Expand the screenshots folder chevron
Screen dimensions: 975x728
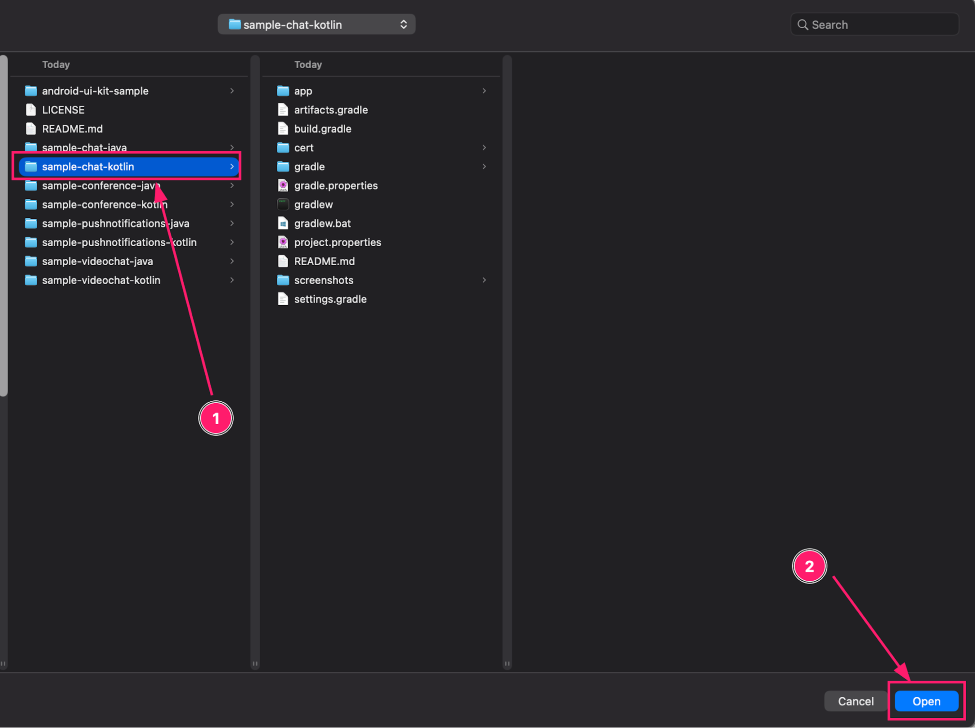pos(484,280)
